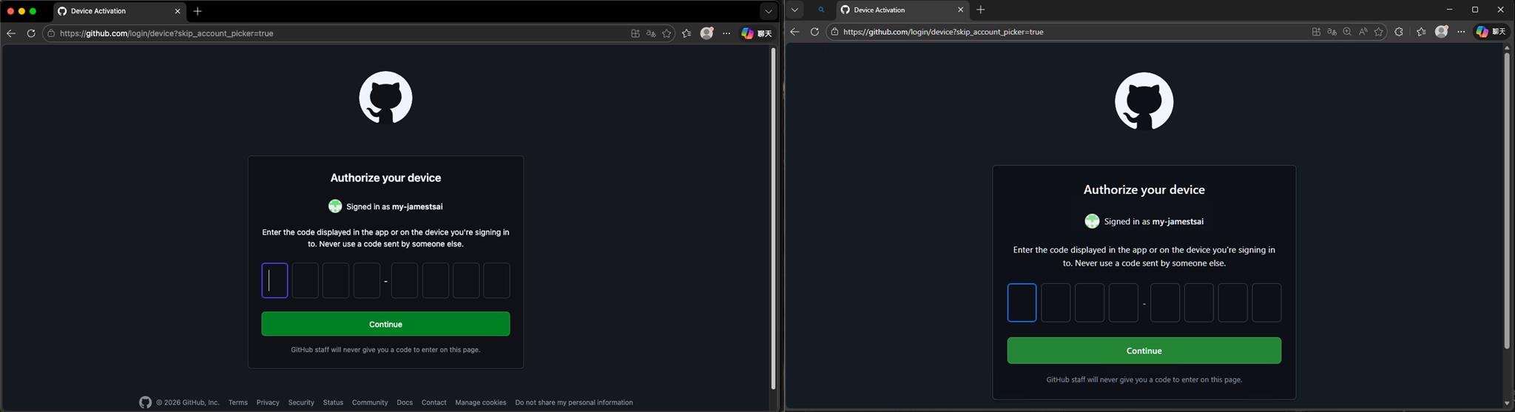Open the Terms link in the footer
Screen dimensions: 1515x412
237,402
